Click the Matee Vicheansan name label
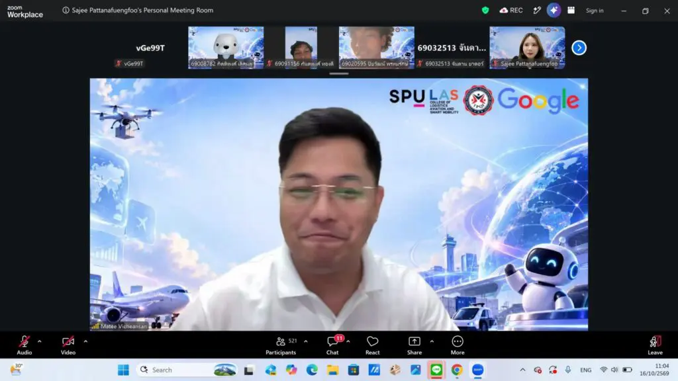Screen dimensions: 678x381 click(x=124, y=326)
